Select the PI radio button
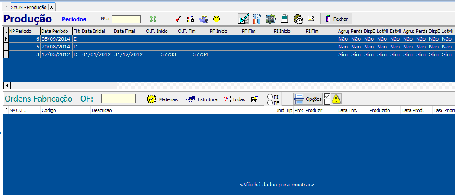Screen dimensions: 455x195 pos(270,96)
